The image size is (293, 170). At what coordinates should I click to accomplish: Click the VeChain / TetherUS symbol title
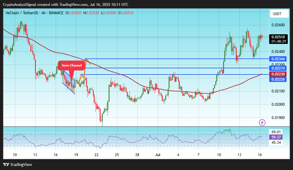click(x=22, y=13)
